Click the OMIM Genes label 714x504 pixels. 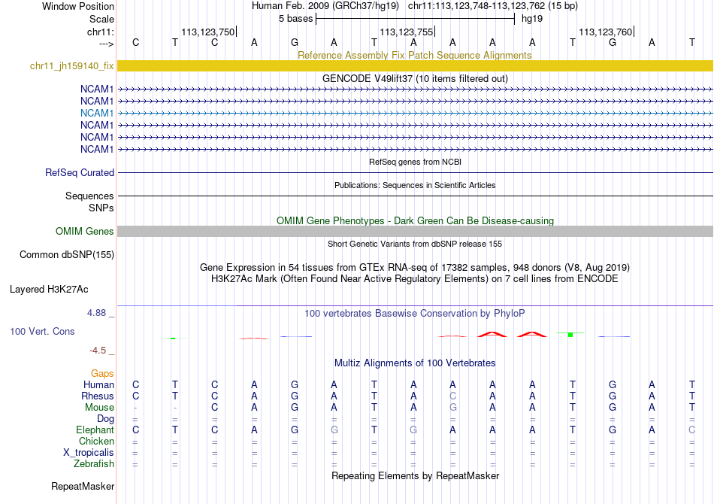(x=84, y=232)
